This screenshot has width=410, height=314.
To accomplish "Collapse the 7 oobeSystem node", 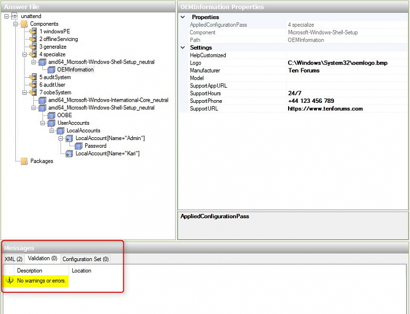I will click(x=25, y=92).
